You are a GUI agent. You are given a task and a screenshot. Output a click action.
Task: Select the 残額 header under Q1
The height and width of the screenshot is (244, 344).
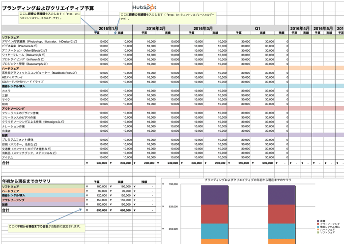(x=282, y=33)
